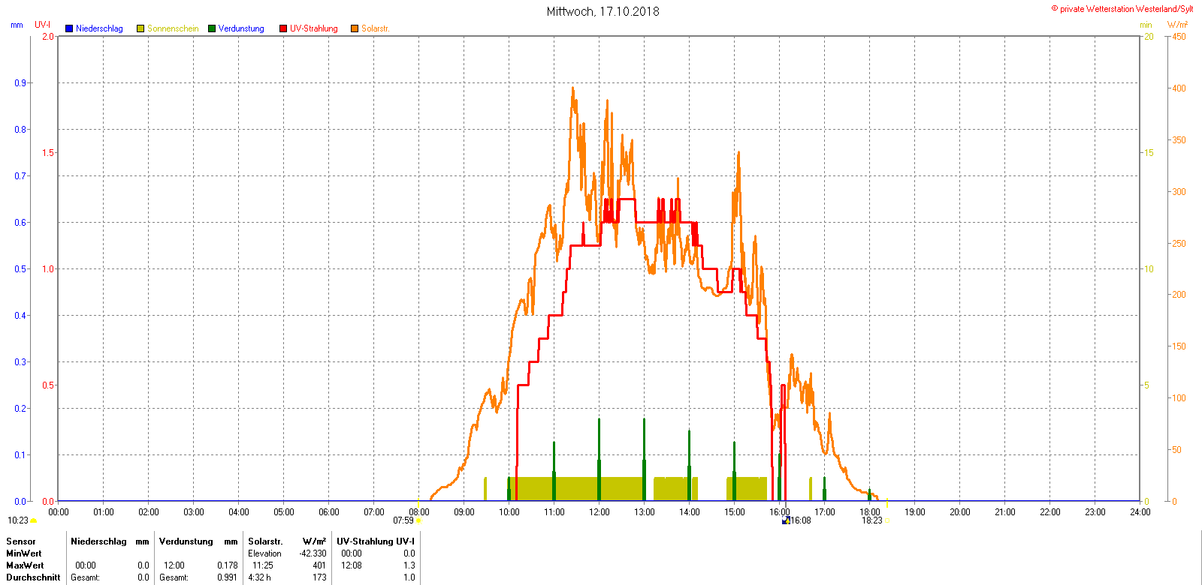Viewport: 1202px width, 585px height.
Task: Click the chart title Mittwoch, 17.10.2018
Action: click(603, 11)
